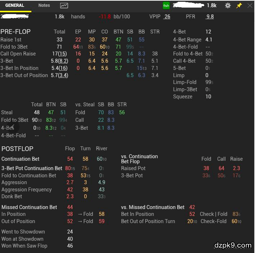The height and width of the screenshot is (253, 255).
Task: Click the underlined VIPP value 26
Action: pos(167,17)
